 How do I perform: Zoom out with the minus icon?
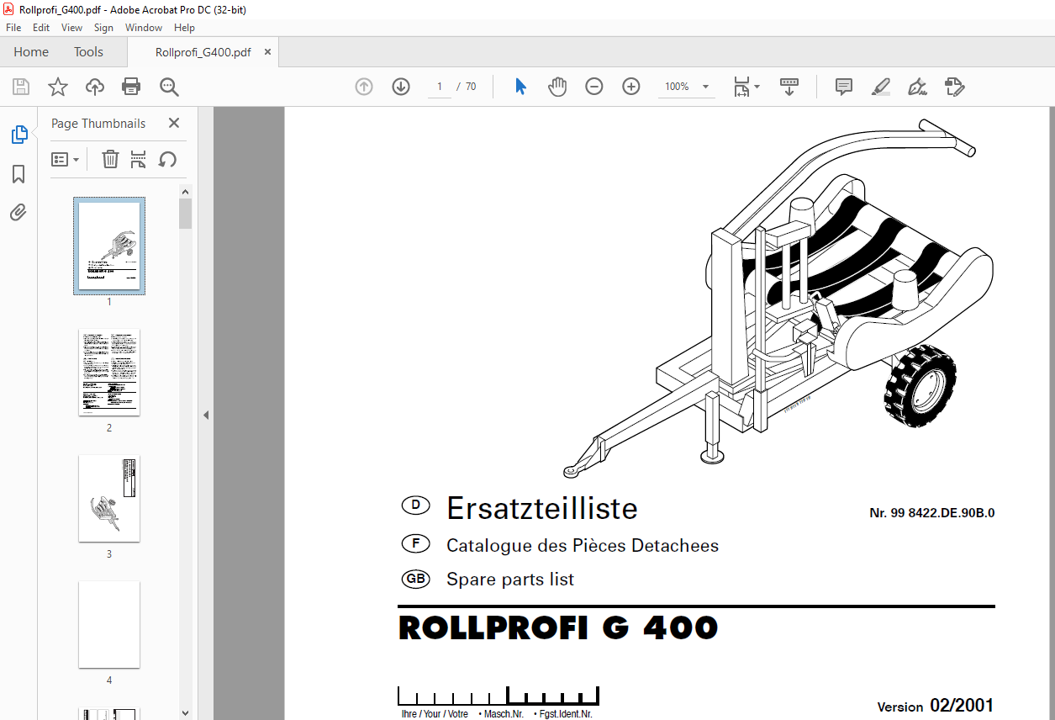594,87
